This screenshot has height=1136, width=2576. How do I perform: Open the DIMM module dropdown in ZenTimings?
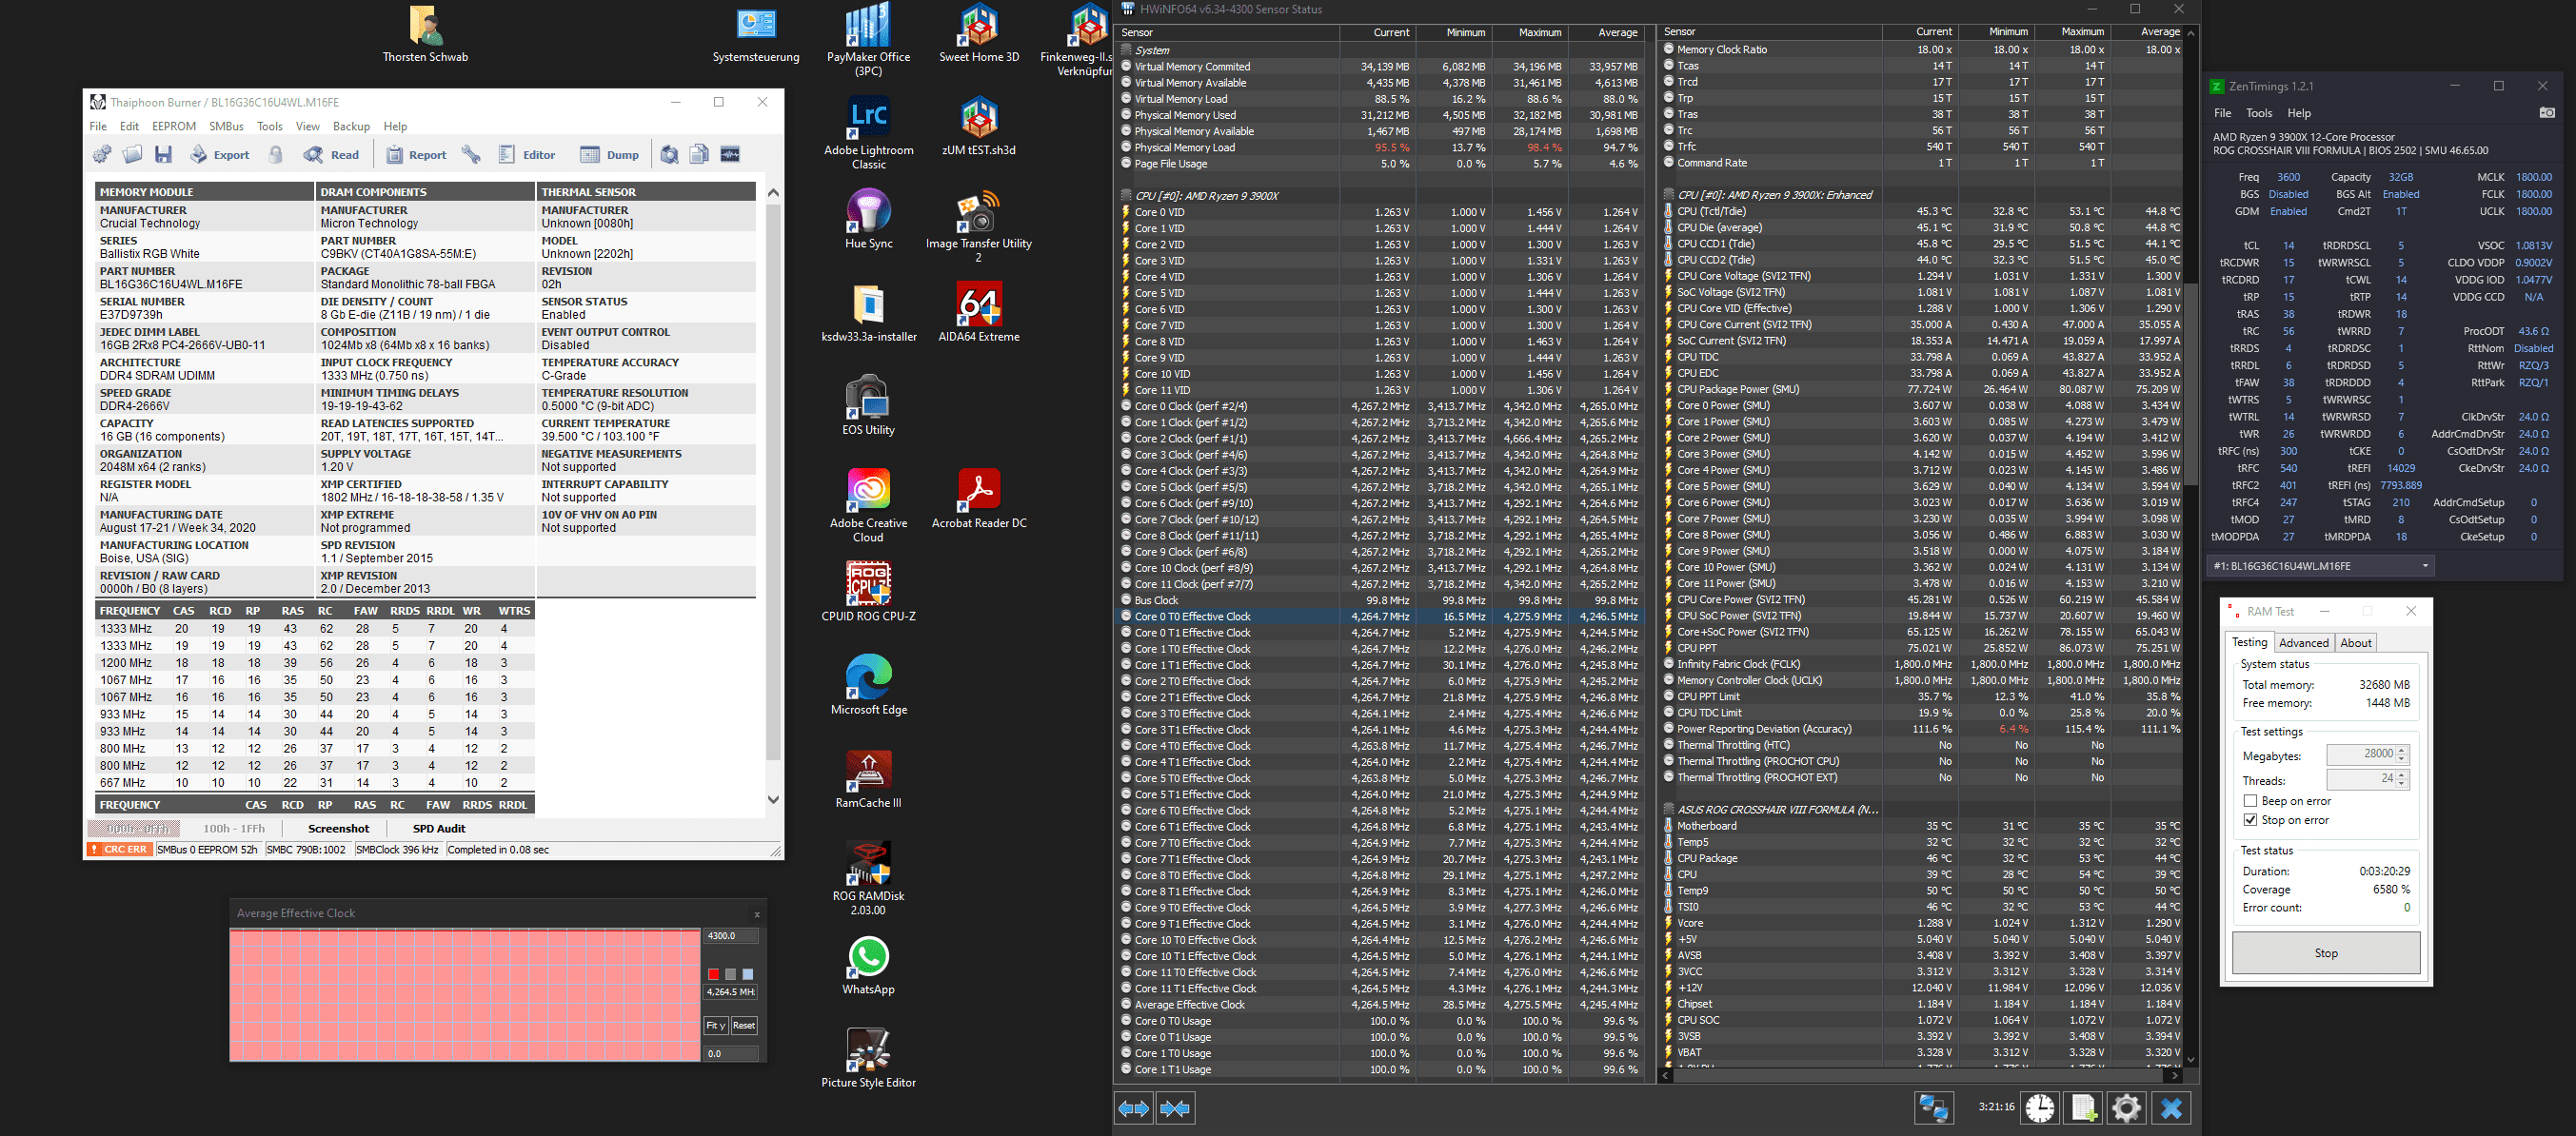[2320, 565]
